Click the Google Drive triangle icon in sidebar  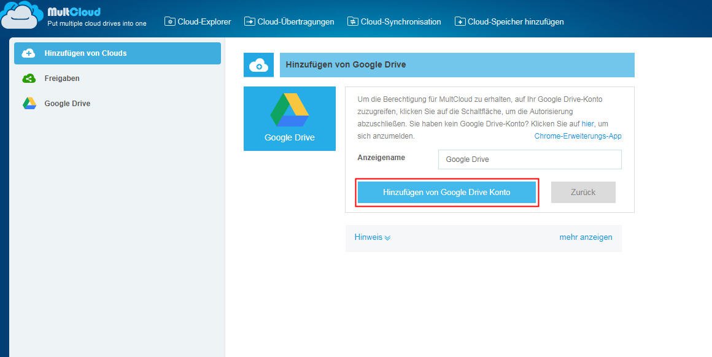click(x=29, y=104)
